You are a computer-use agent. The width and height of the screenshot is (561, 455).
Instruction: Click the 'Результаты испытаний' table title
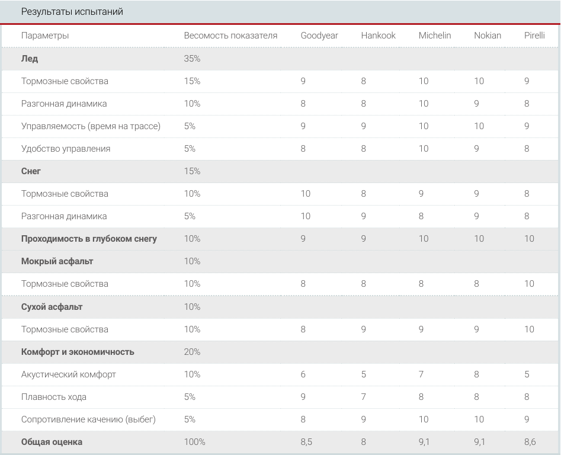pos(72,12)
